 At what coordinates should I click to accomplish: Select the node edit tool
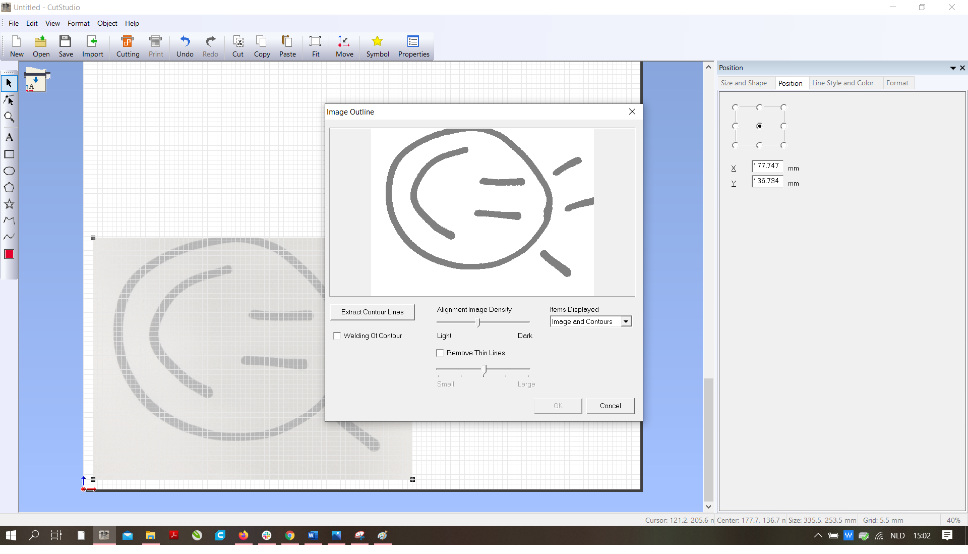9,100
